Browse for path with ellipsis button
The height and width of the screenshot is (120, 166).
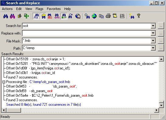coord(161,48)
